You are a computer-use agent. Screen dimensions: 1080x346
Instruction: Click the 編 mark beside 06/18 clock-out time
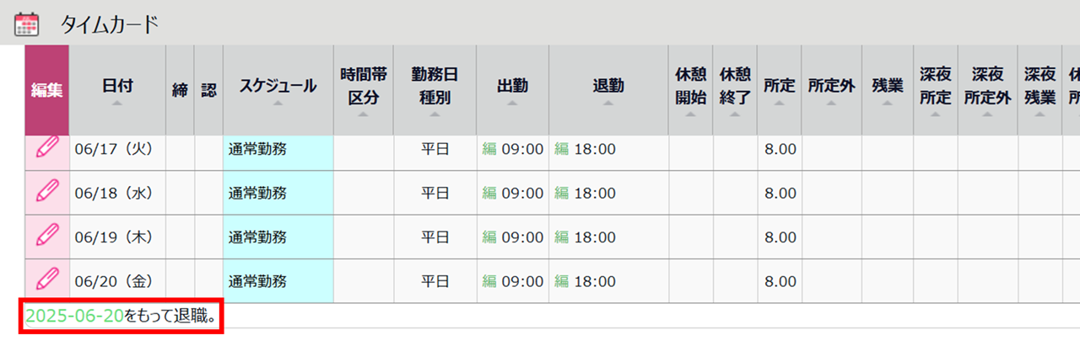pyautogui.click(x=562, y=194)
